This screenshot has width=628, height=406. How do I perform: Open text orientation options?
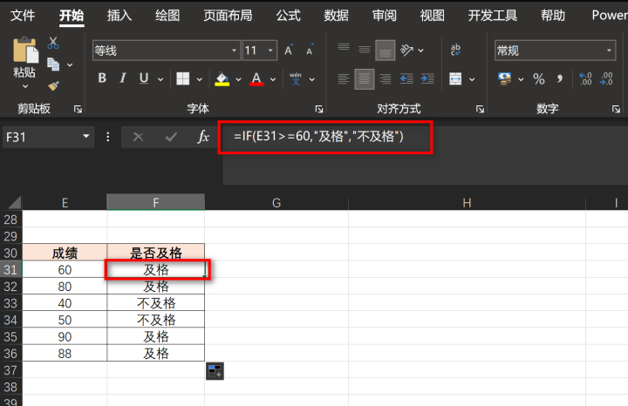pos(407,50)
